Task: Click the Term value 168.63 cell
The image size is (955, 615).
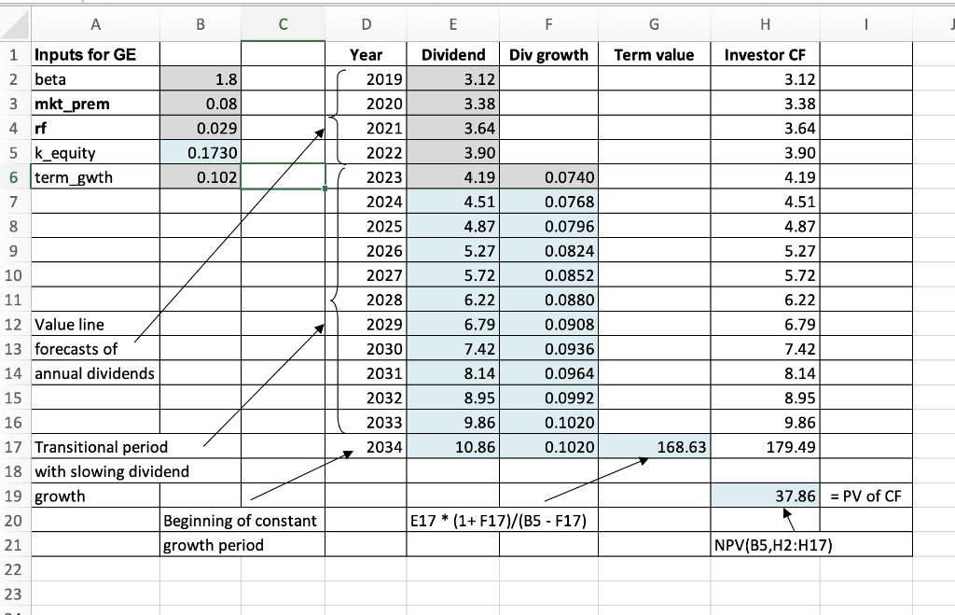Action: pyautogui.click(x=654, y=447)
